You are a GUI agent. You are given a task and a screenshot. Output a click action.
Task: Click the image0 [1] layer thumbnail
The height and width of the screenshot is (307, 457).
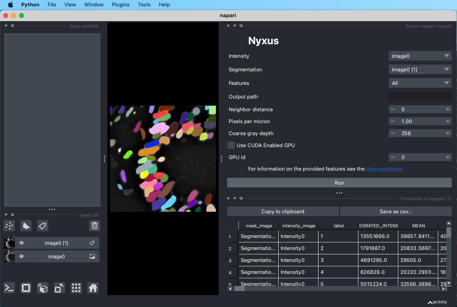point(9,243)
